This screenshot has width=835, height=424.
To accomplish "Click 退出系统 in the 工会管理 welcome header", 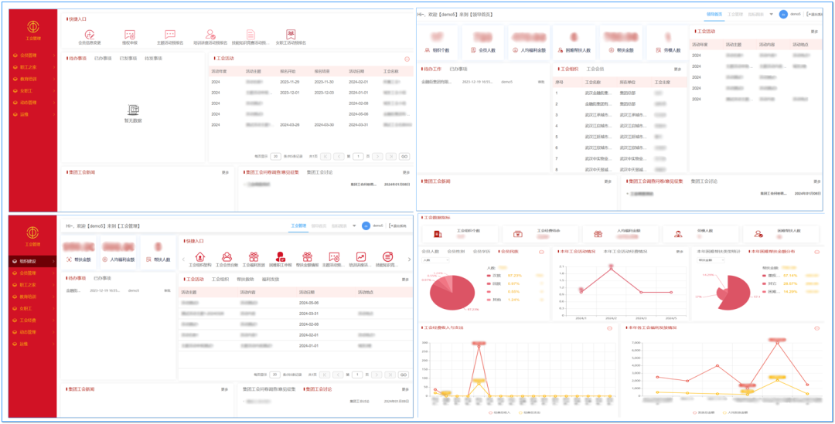I will tap(397, 226).
